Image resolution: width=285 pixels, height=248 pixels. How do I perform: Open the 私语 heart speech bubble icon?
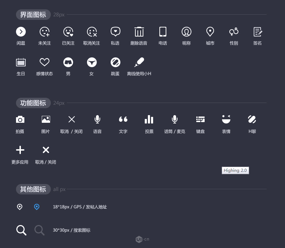pos(116,32)
